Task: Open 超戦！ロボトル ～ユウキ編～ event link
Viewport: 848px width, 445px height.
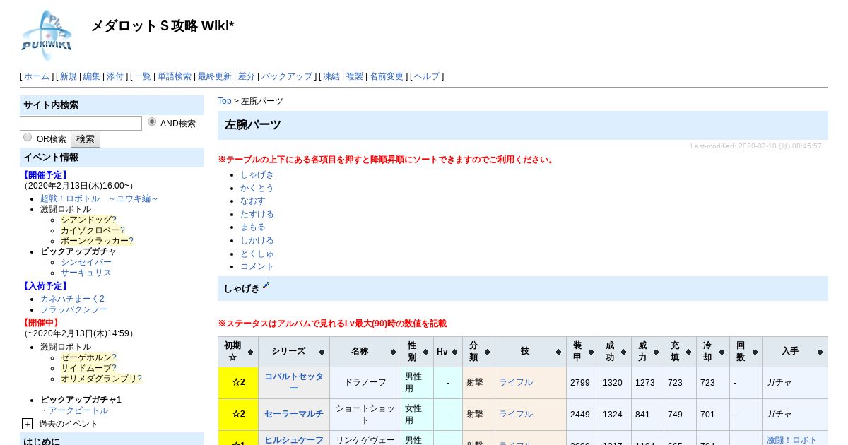Action: pyautogui.click(x=99, y=198)
